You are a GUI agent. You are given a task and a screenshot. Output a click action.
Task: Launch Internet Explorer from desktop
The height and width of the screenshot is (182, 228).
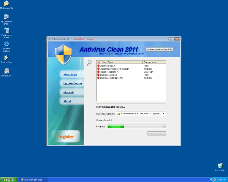6,44
